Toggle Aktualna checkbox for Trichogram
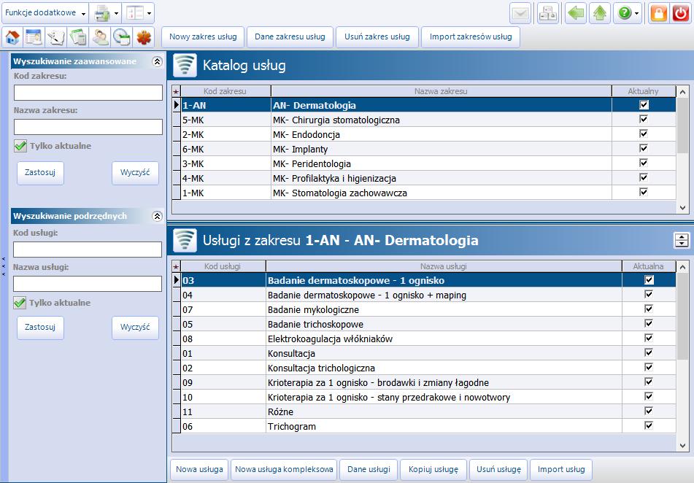Viewport: 694px width, 483px height. click(x=649, y=426)
